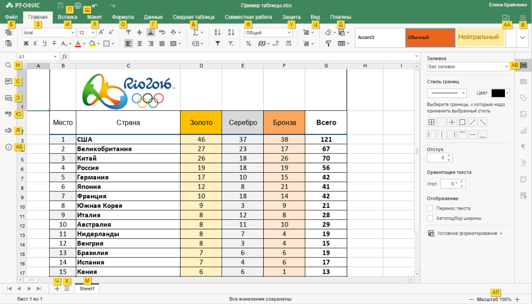Switch to the Формула tab
Image resolution: width=532 pixels, height=304 pixels.
(123, 17)
